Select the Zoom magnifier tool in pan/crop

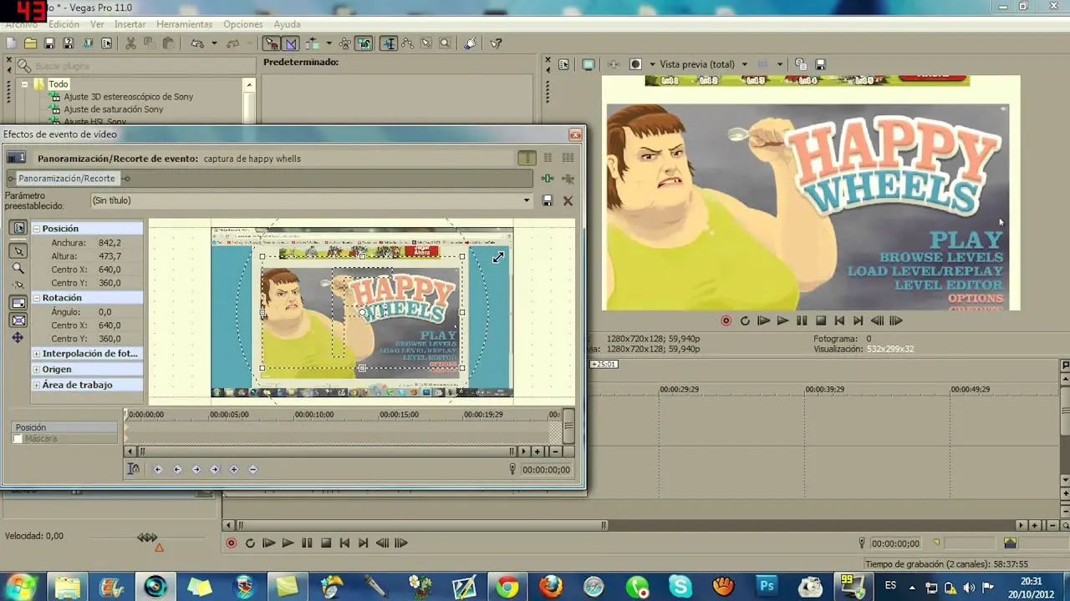click(x=18, y=268)
